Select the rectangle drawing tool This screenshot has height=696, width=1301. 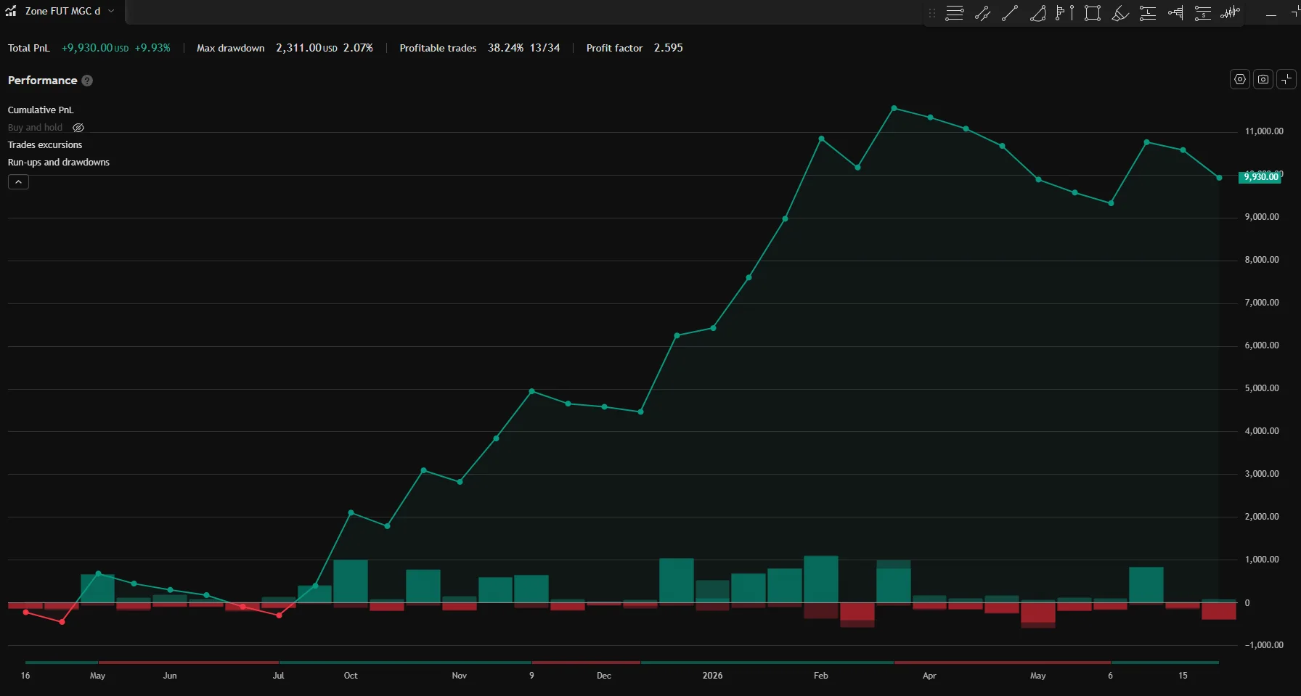point(1093,13)
